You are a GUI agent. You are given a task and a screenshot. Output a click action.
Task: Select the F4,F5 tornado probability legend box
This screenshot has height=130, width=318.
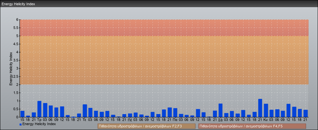(x=252, y=126)
